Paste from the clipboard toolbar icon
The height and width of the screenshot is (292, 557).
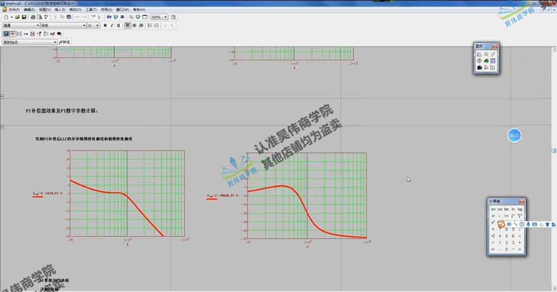pyautogui.click(x=69, y=17)
